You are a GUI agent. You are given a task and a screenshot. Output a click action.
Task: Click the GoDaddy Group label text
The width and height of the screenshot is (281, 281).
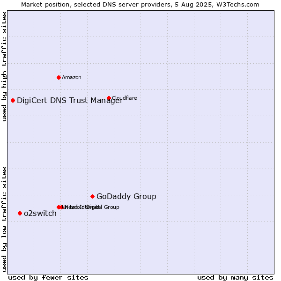click(x=126, y=196)
